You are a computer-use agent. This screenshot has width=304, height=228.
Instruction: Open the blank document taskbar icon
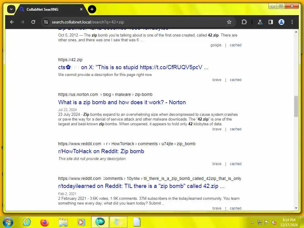click(x=137, y=222)
